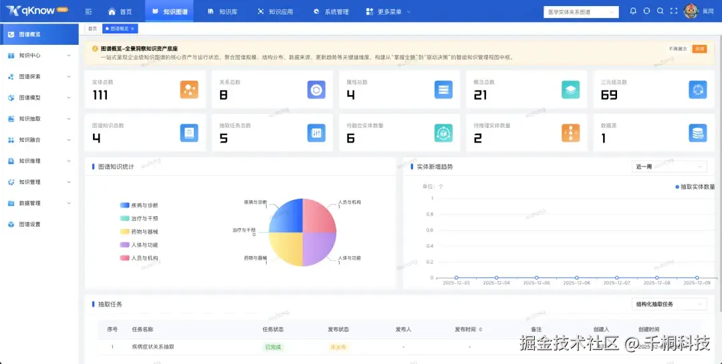Go to 首页 in top navigation
722x364 pixels.
(120, 11)
